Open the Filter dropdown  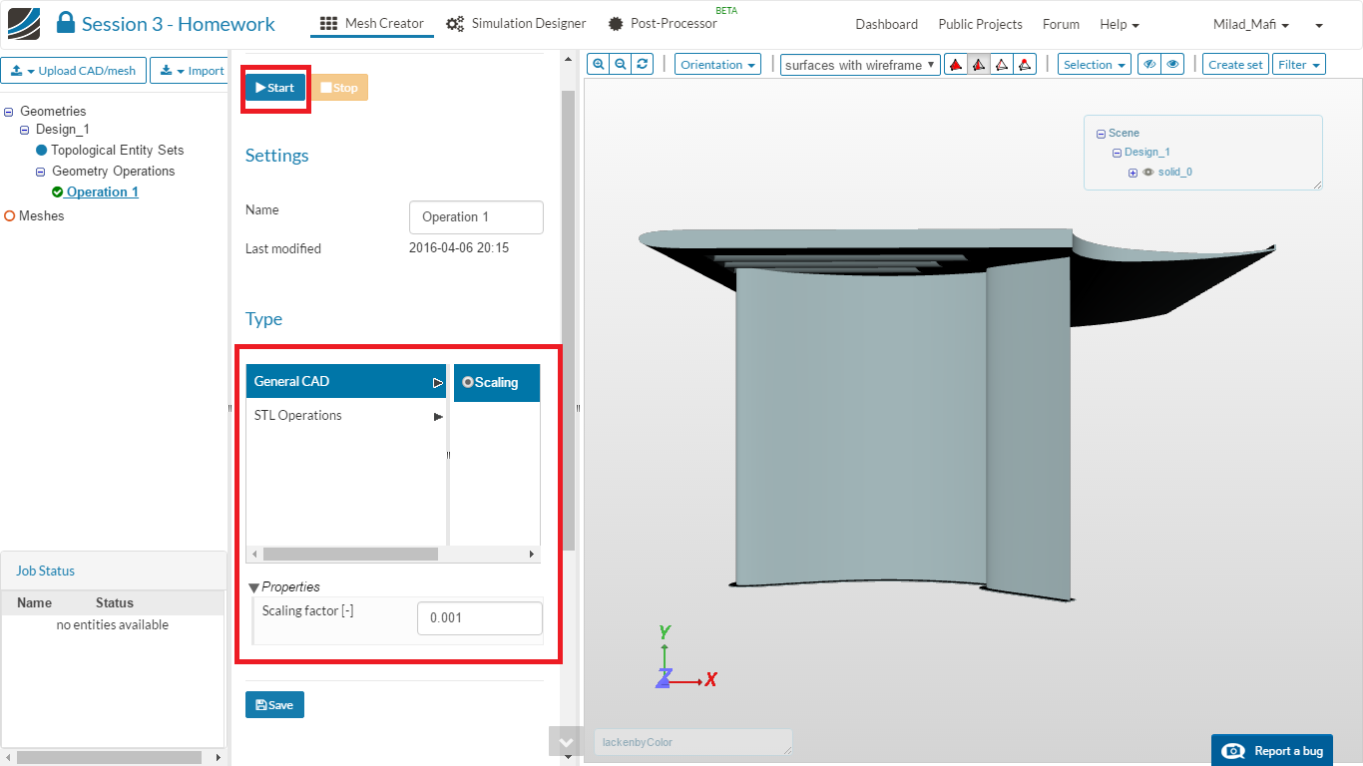1298,64
